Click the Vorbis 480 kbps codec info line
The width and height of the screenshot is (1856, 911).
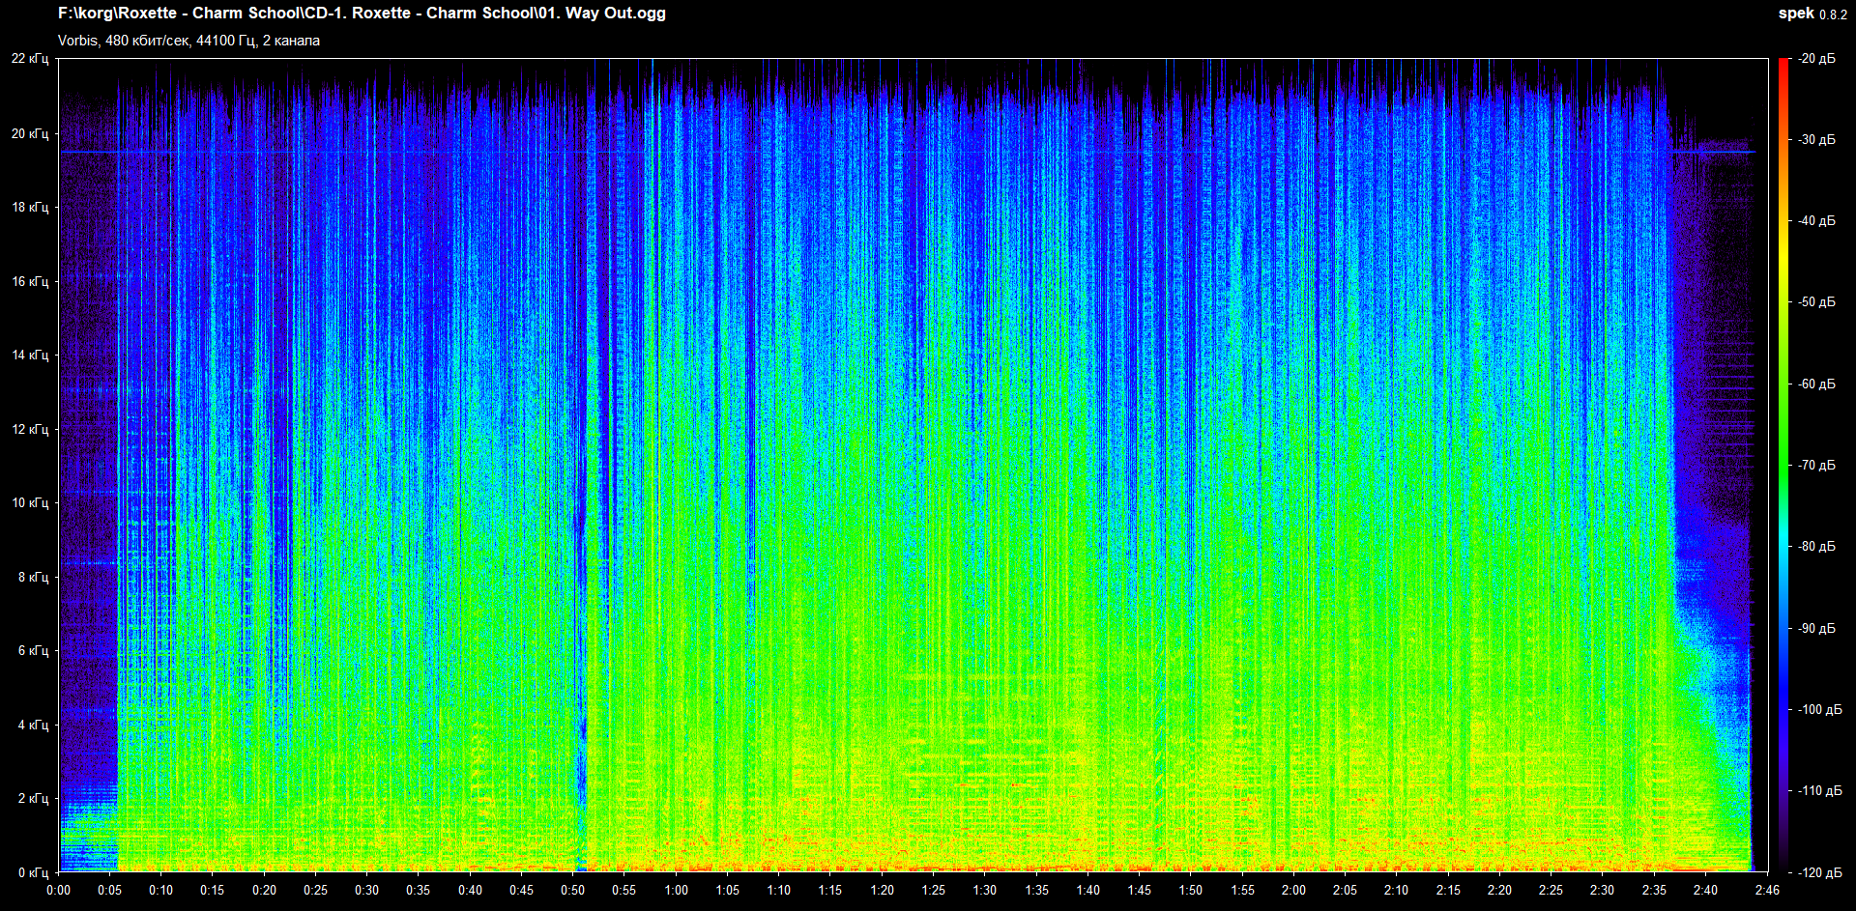[x=188, y=41]
